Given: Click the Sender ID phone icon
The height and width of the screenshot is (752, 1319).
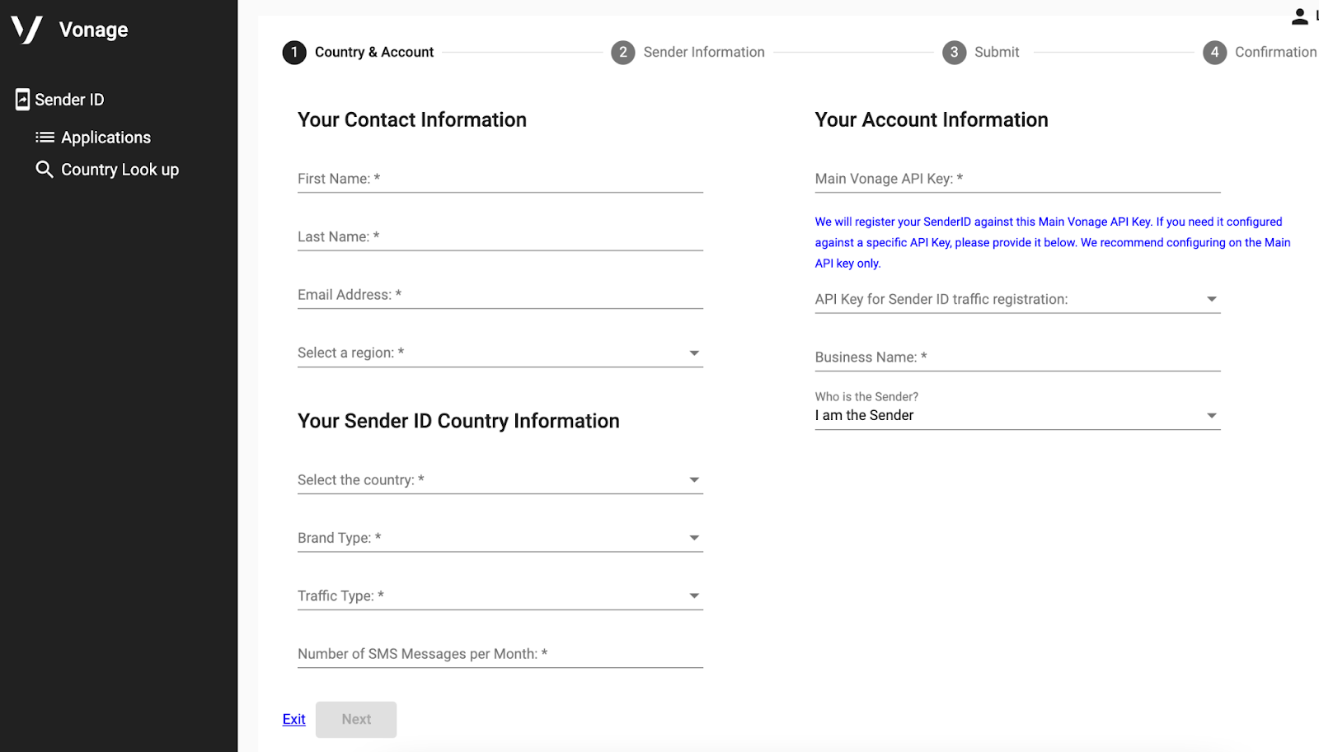Looking at the screenshot, I should 22,100.
